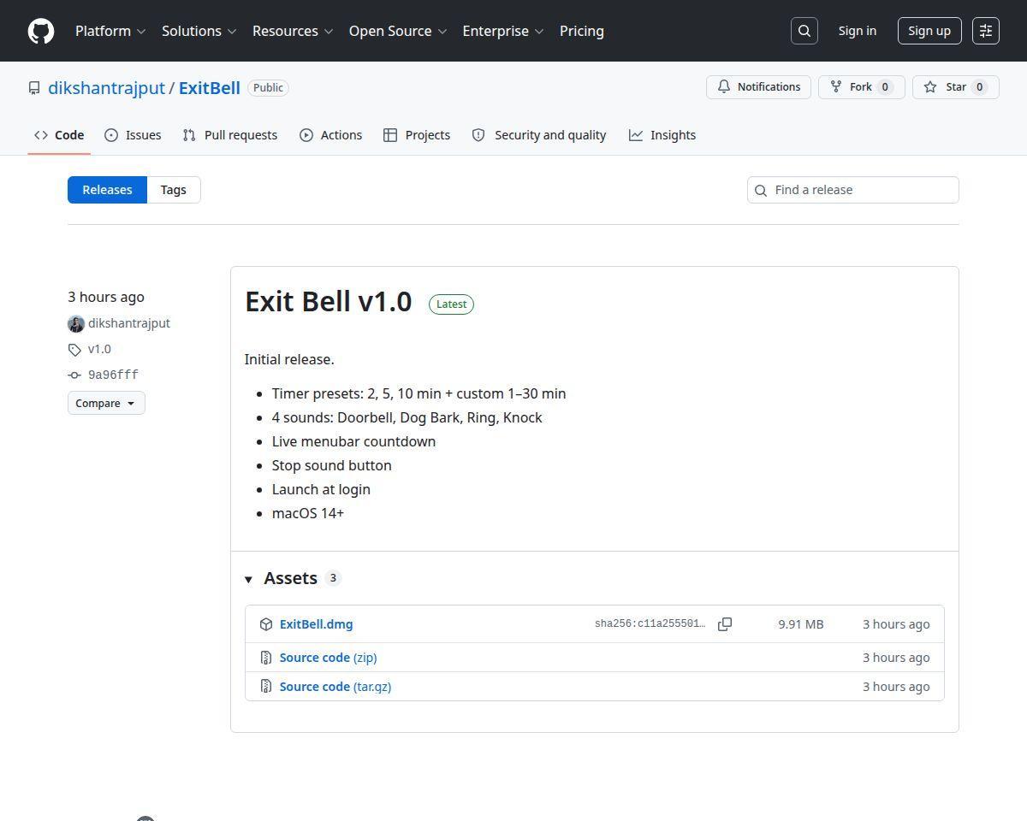This screenshot has width=1027, height=821.
Task: Download ExitBell.dmg asset
Action: pos(316,624)
